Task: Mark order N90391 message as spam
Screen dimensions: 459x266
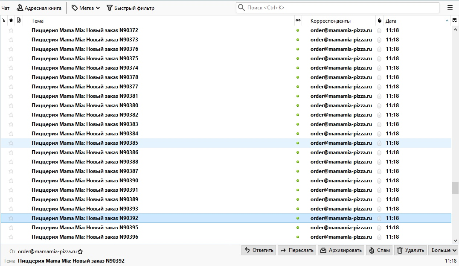Action: (x=379, y=190)
